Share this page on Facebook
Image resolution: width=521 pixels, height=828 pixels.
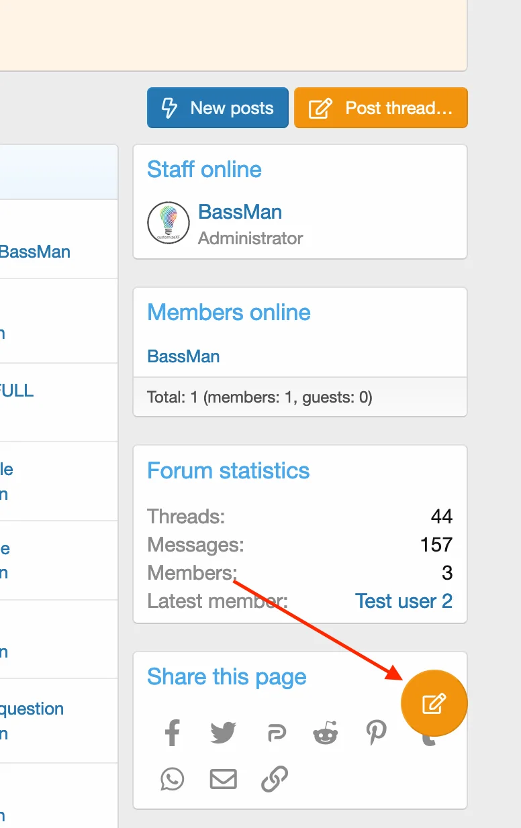[173, 732]
